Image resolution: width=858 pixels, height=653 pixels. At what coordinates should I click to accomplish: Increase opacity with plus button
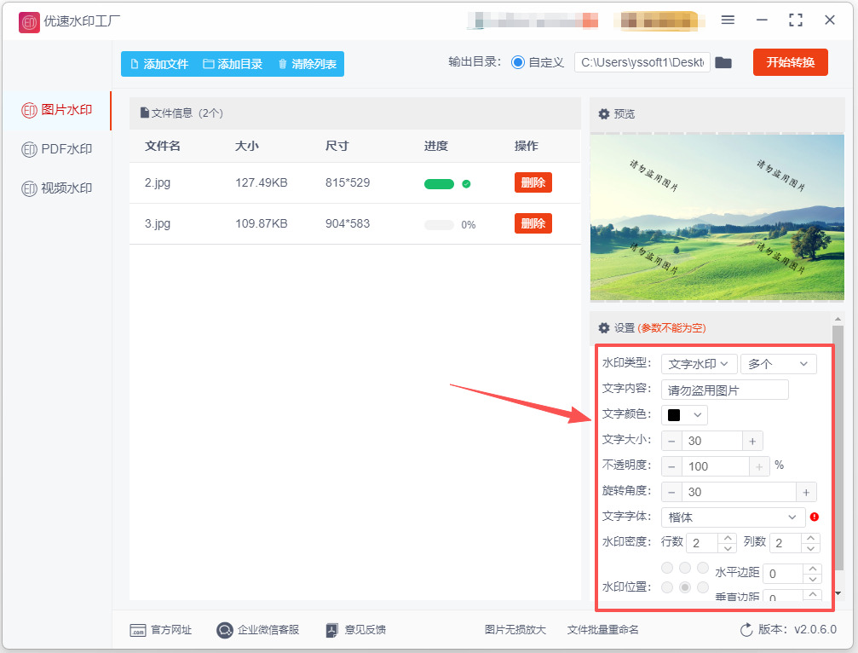759,466
